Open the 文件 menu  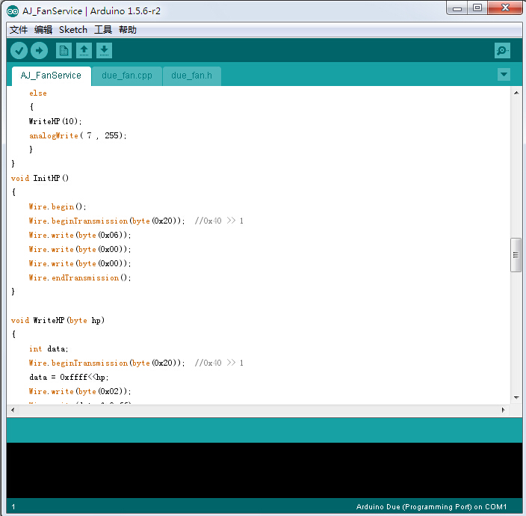(x=19, y=30)
